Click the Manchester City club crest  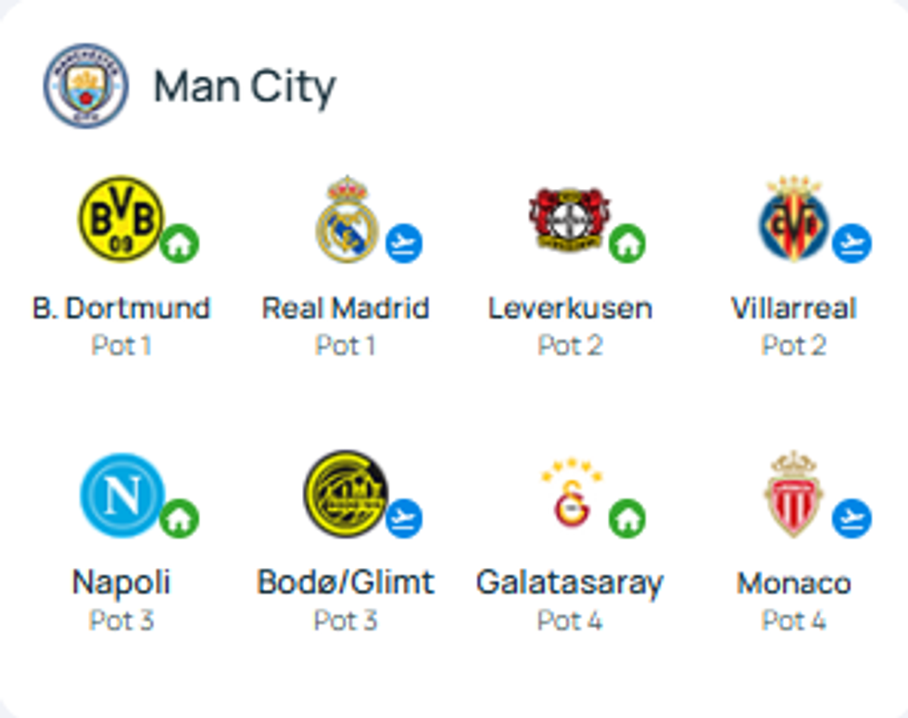(x=85, y=85)
